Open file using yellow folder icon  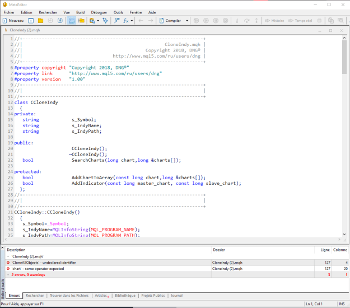coord(40,21)
